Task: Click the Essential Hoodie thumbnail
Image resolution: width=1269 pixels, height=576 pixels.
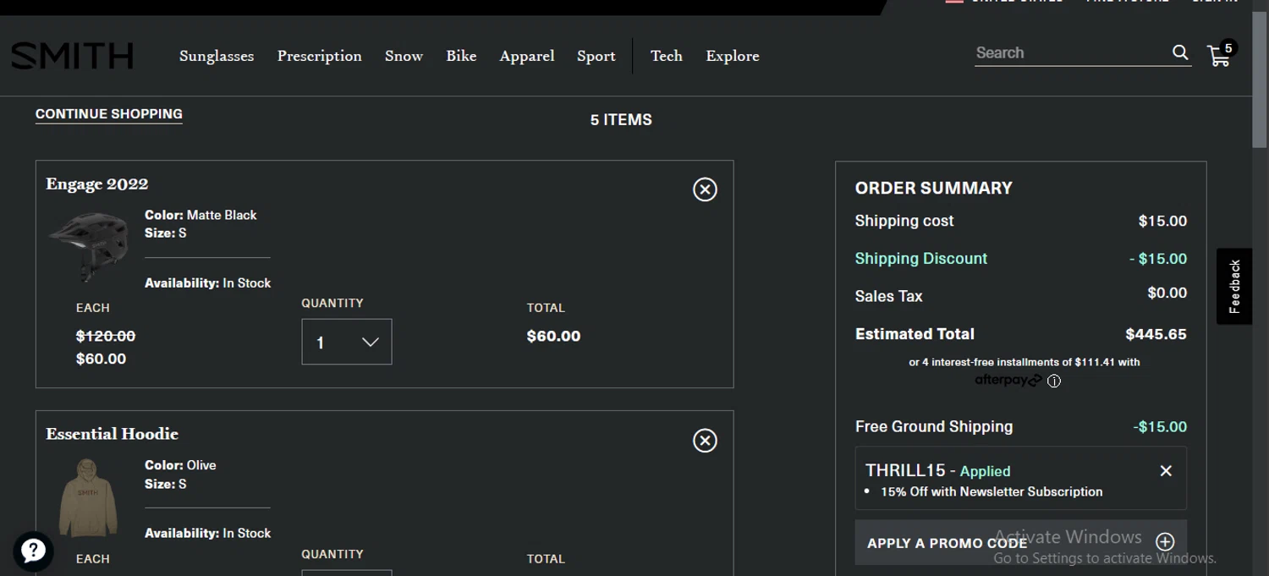Action: 88,497
